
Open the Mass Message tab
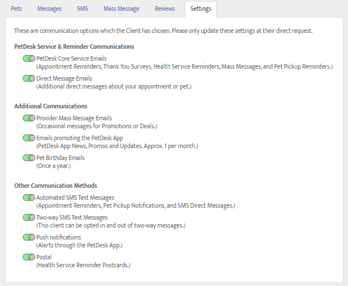pos(122,9)
